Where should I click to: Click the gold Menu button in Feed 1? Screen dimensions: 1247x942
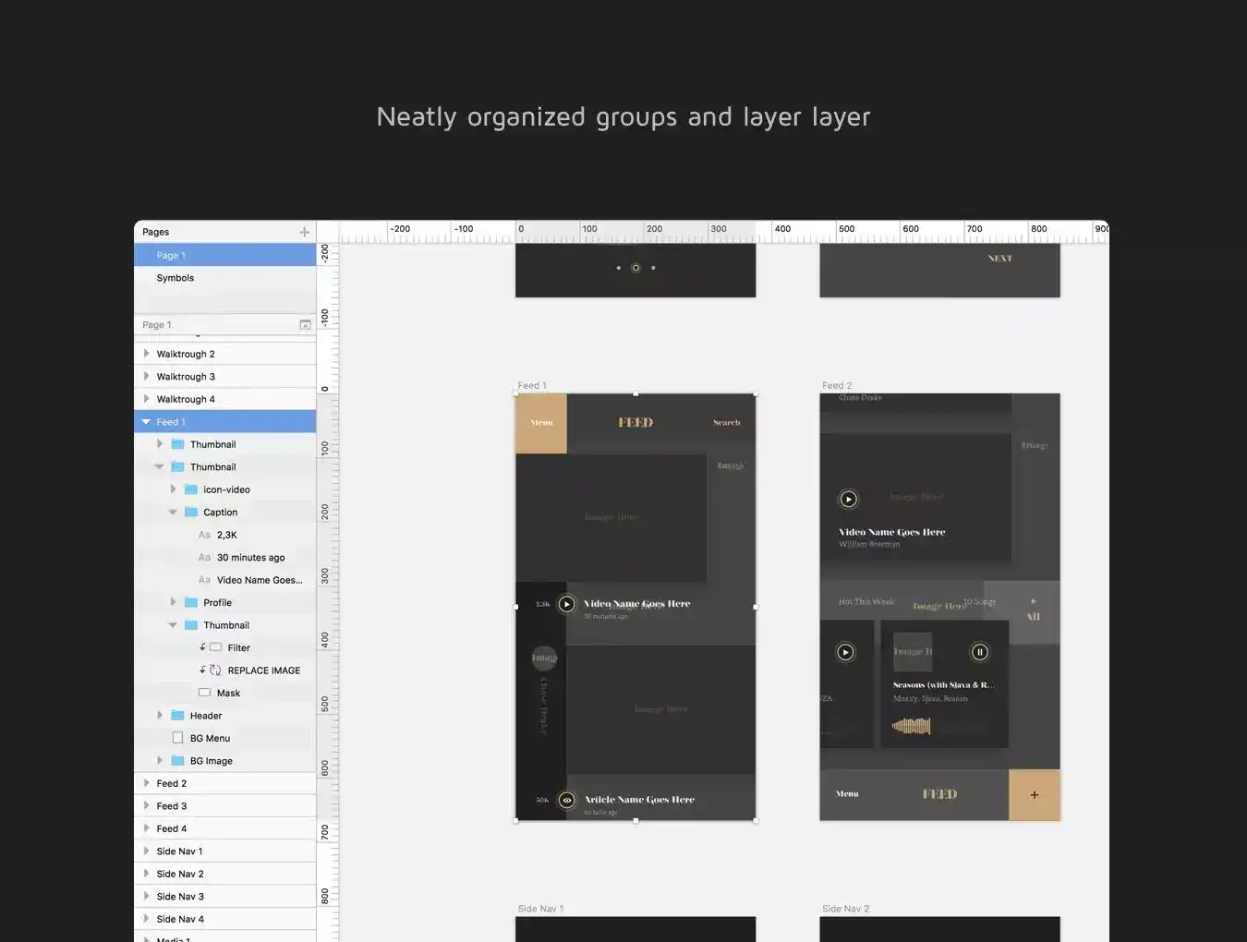(x=541, y=423)
